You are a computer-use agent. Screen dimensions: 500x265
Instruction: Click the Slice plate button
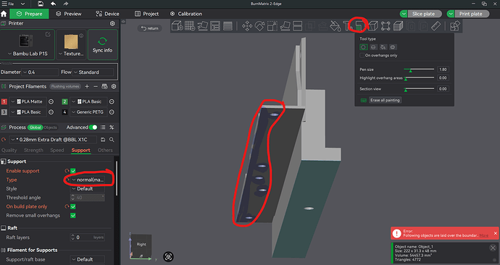423,14
